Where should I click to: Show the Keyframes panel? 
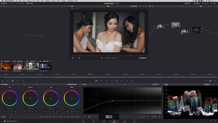(205, 81)
